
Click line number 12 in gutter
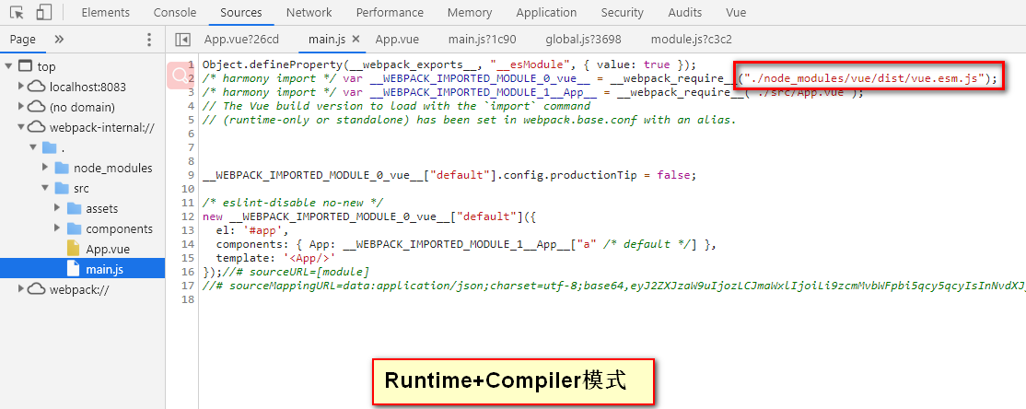click(188, 216)
